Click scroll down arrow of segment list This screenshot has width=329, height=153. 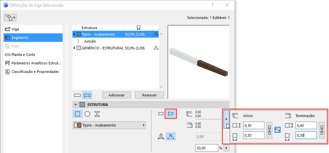pyautogui.click(x=161, y=87)
